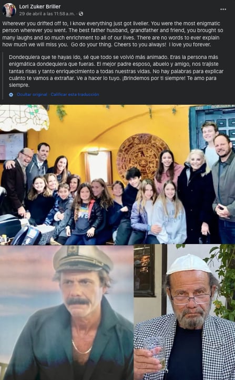Screen dimensions: 235x380
Task: Open the photo of man in captain hat
Action: [x=67, y=313]
